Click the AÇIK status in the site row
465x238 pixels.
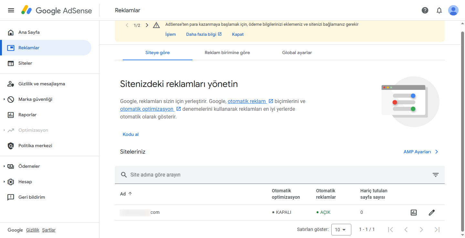tap(323, 213)
